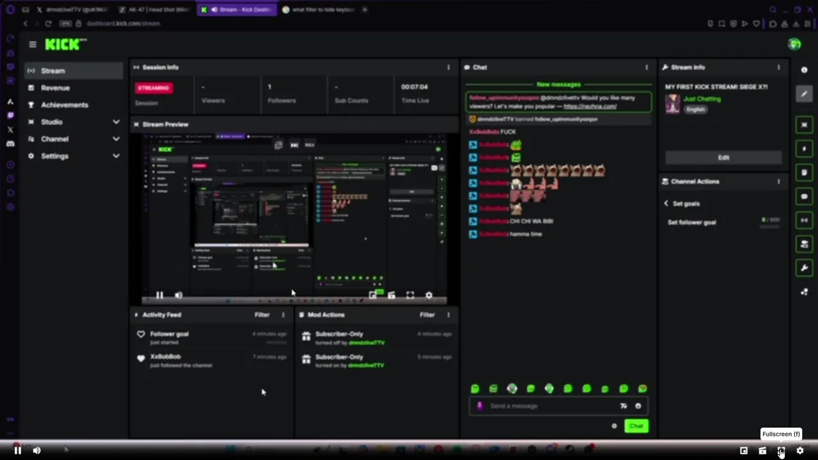
Task: Toggle Mod Actions note panel button
Action: pos(805,172)
